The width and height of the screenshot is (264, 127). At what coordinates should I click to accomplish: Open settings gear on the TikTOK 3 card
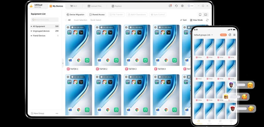click(126, 27)
